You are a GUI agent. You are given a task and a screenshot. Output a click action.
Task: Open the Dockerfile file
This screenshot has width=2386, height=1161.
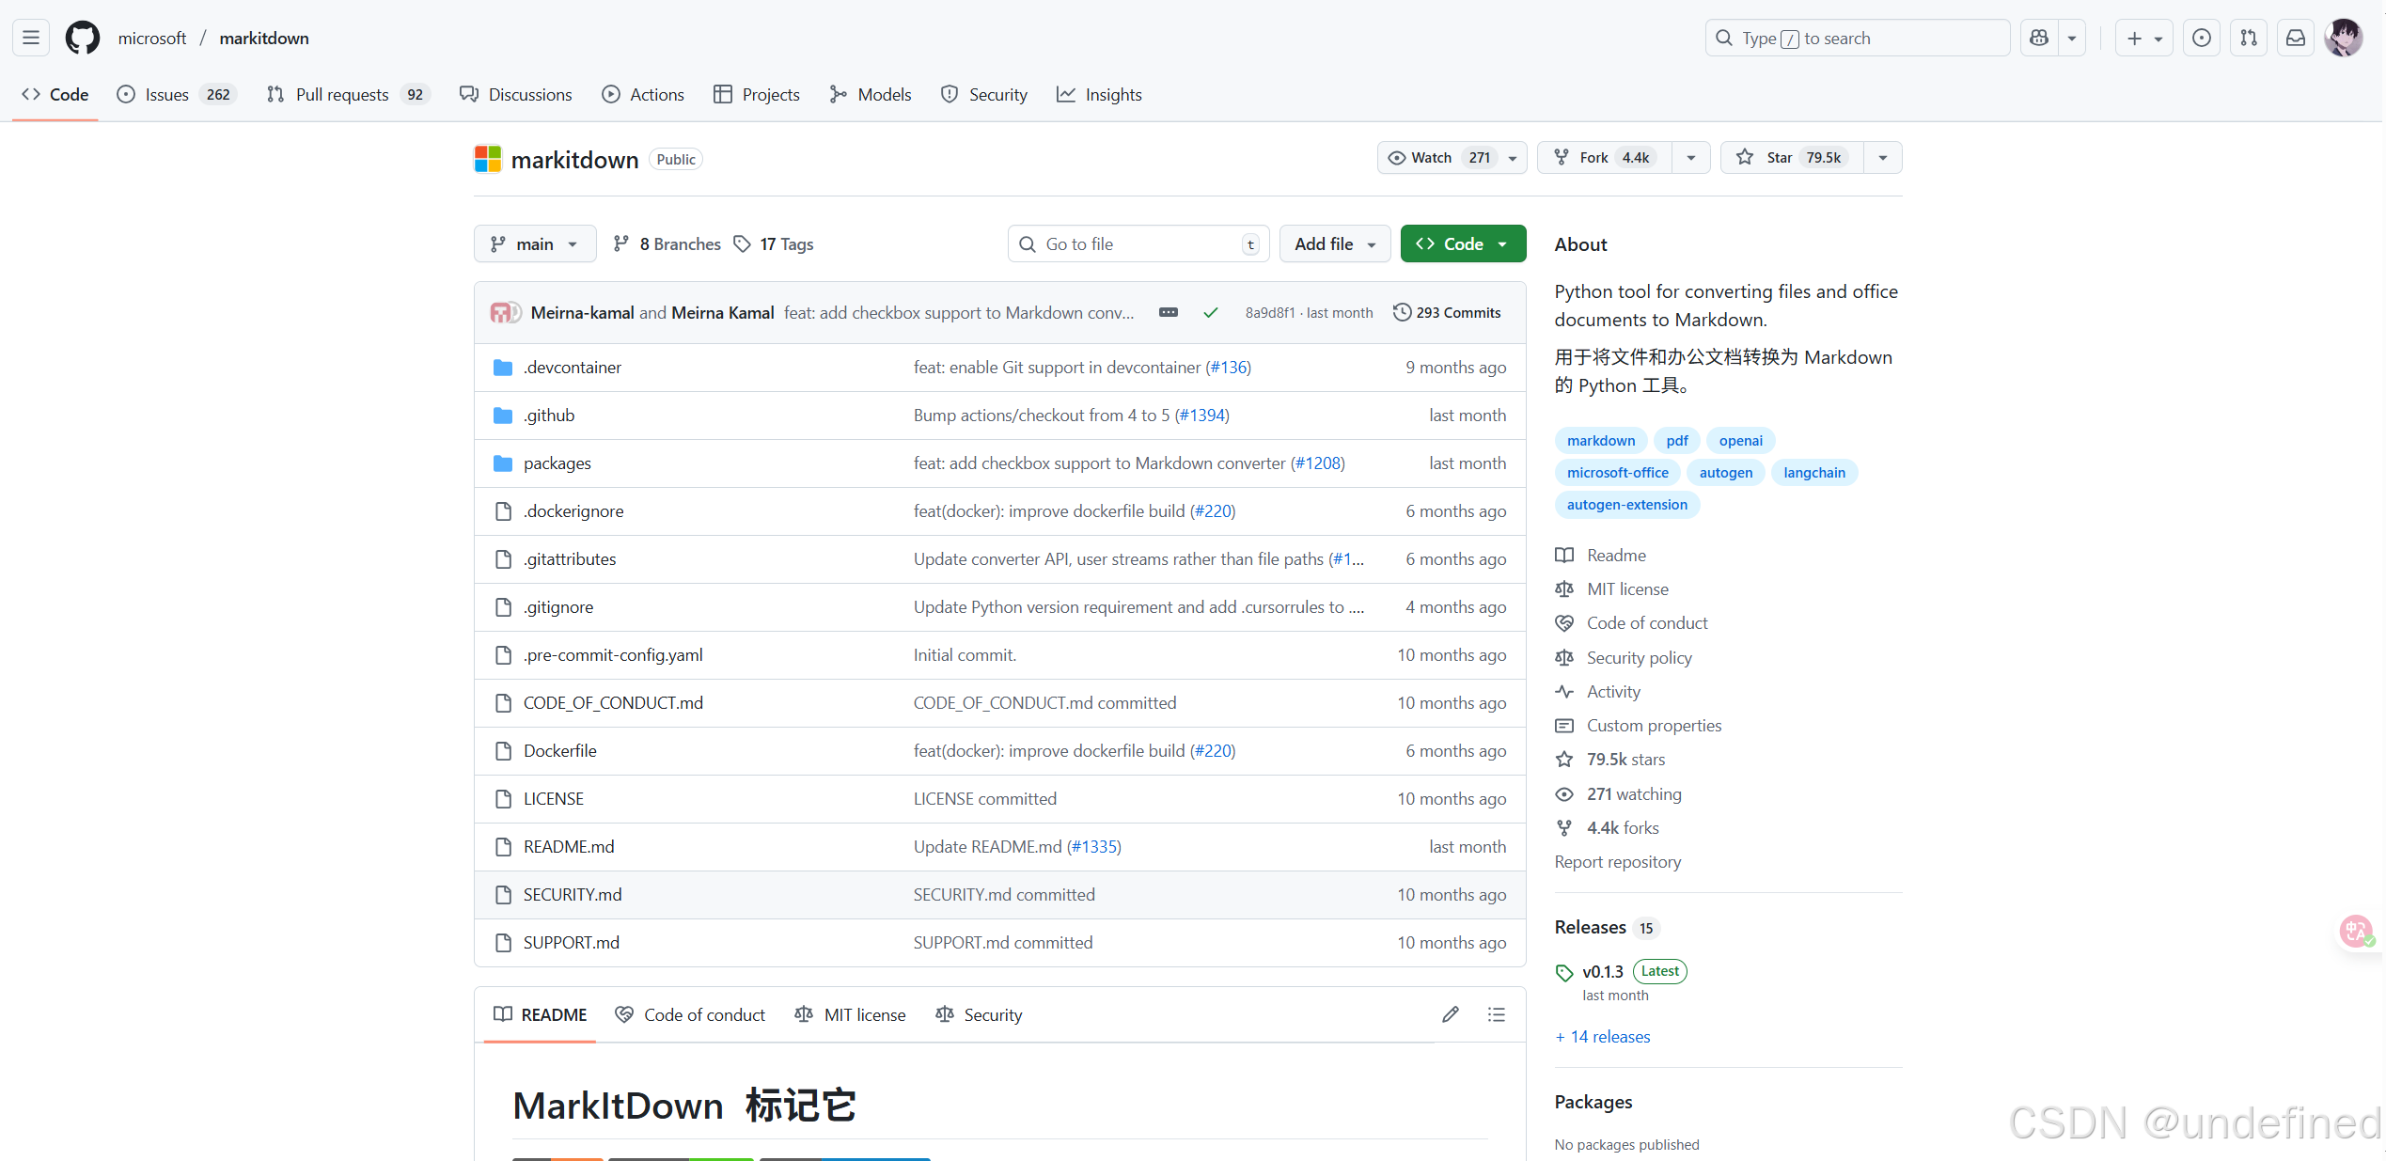tap(559, 751)
